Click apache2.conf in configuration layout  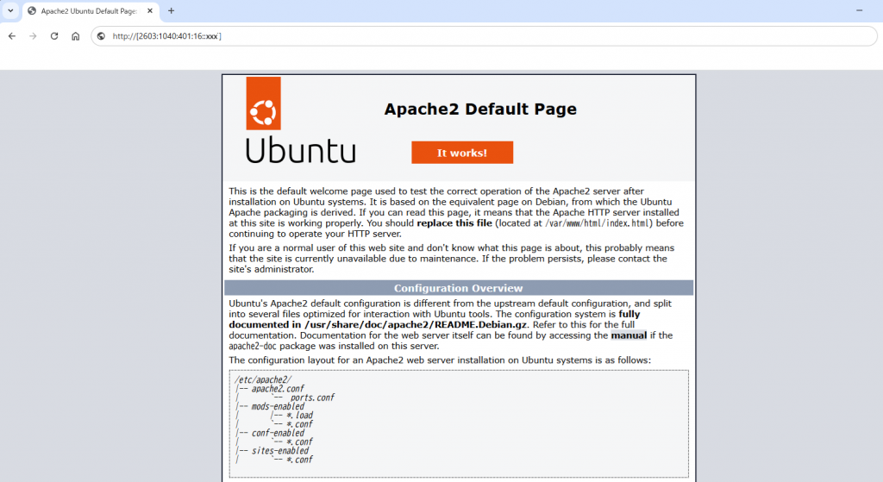278,389
